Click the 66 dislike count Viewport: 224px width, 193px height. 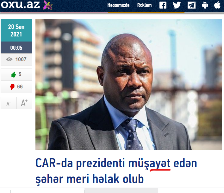[20, 87]
